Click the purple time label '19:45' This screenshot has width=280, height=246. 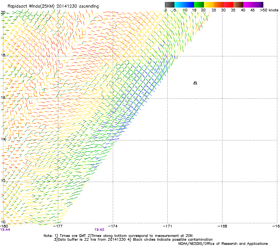99,230
